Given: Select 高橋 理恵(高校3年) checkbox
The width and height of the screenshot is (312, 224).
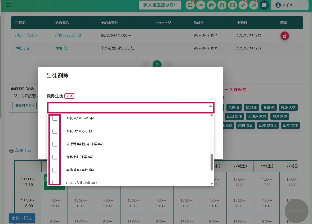Looking at the screenshot, I should 55,170.
